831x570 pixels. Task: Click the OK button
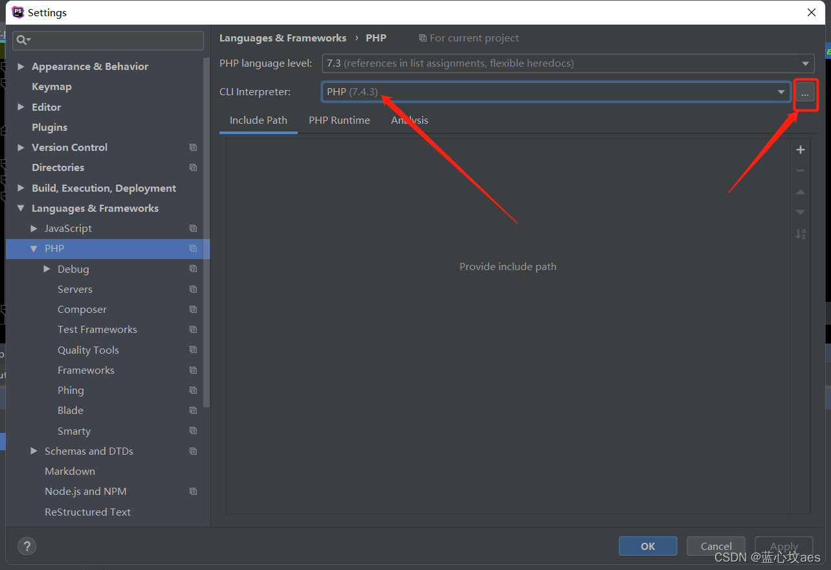pyautogui.click(x=648, y=546)
